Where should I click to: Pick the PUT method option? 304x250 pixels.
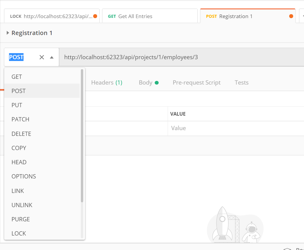[x=17, y=105]
